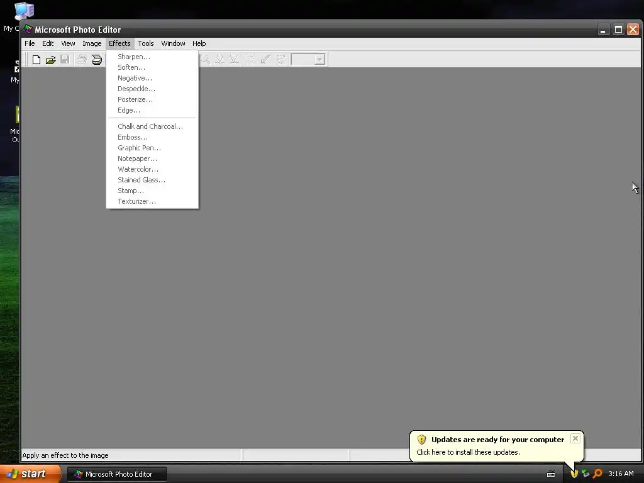Click the Safely Remove Hardware tray icon

pos(586,474)
